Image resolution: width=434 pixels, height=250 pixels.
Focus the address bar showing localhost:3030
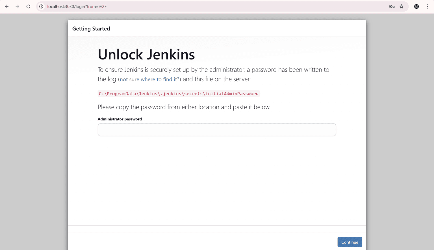(198, 6)
